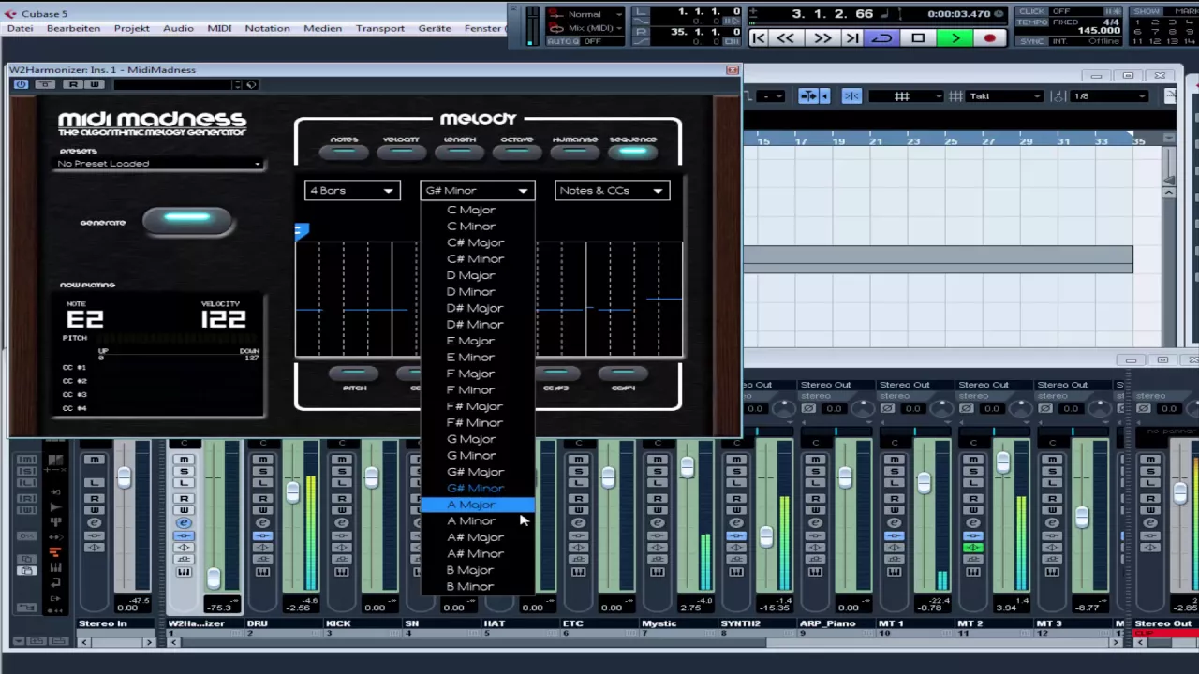Open the Takt grid type dropdown
This screenshot has width=1199, height=674.
click(x=1004, y=95)
